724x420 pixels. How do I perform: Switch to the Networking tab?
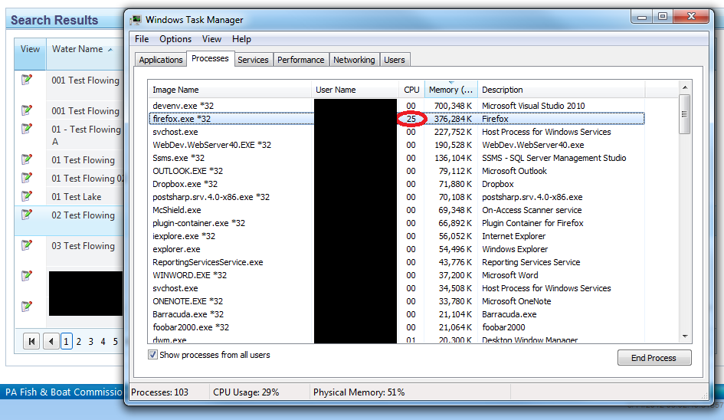click(x=354, y=60)
